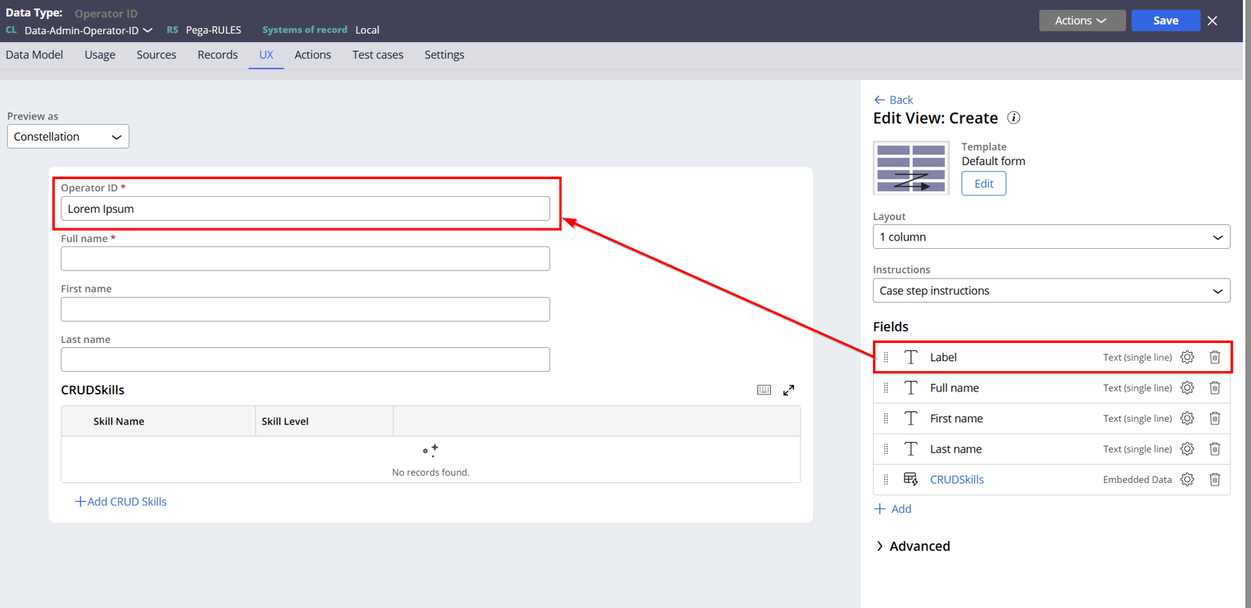Click the Skill Name column header

pyautogui.click(x=119, y=421)
